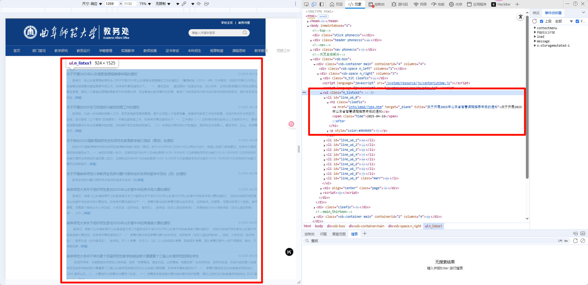
Task: Open DevTools help question mark icon
Action: click(x=575, y=4)
